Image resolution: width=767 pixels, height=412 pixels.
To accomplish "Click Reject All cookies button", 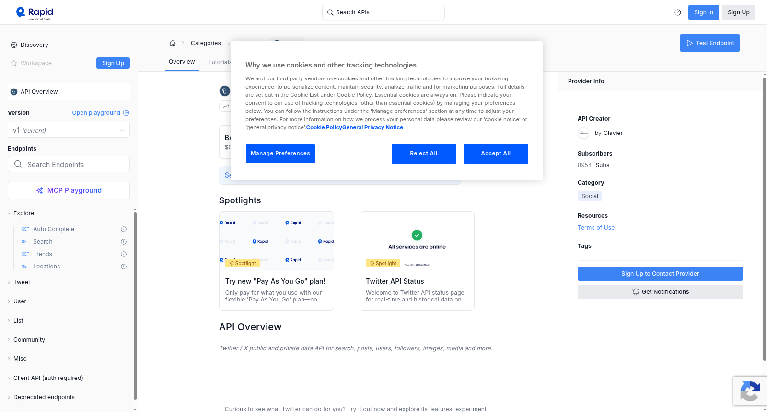I will pyautogui.click(x=424, y=154).
